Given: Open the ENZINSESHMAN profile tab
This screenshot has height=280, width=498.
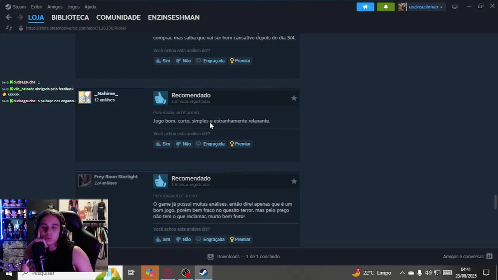Looking at the screenshot, I should 174,17.
